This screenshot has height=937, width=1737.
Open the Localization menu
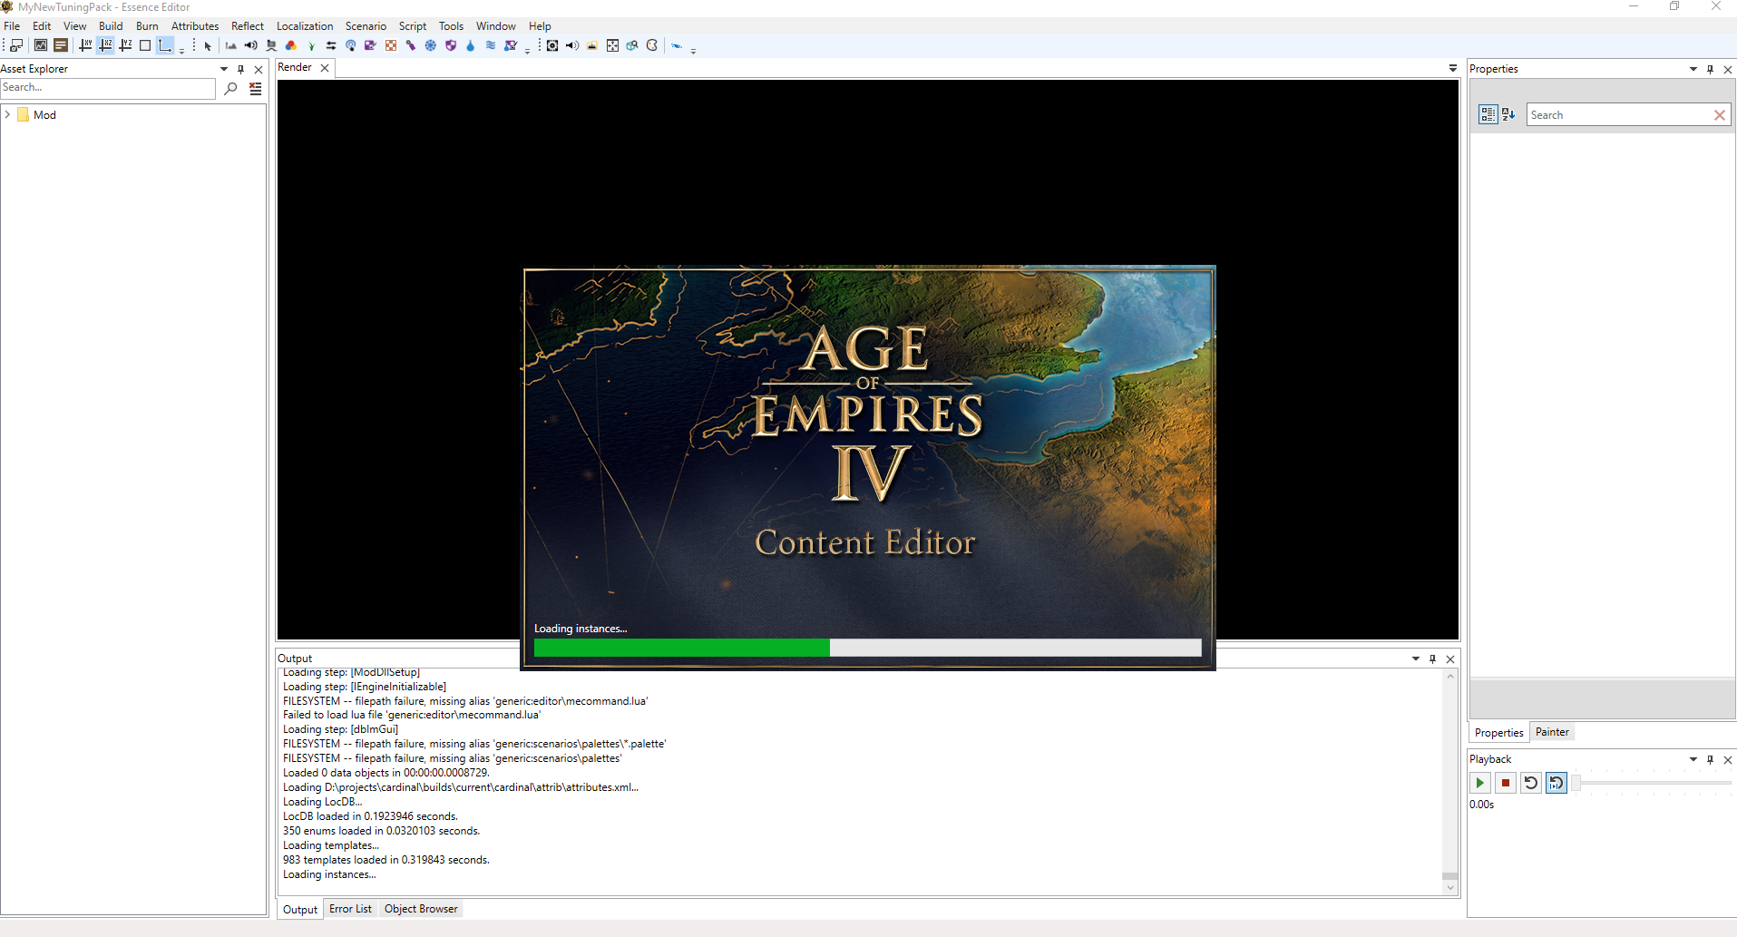305,26
